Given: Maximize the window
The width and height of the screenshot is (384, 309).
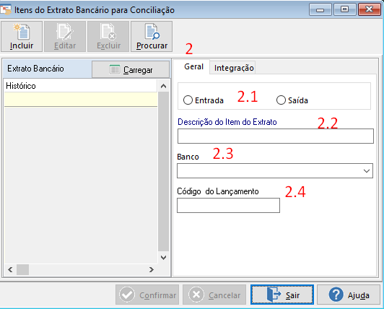Looking at the screenshot, I should pos(344,9).
